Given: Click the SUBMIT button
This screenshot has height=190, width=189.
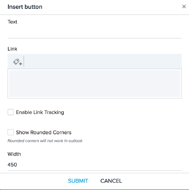Looking at the screenshot, I should click(x=78, y=181).
